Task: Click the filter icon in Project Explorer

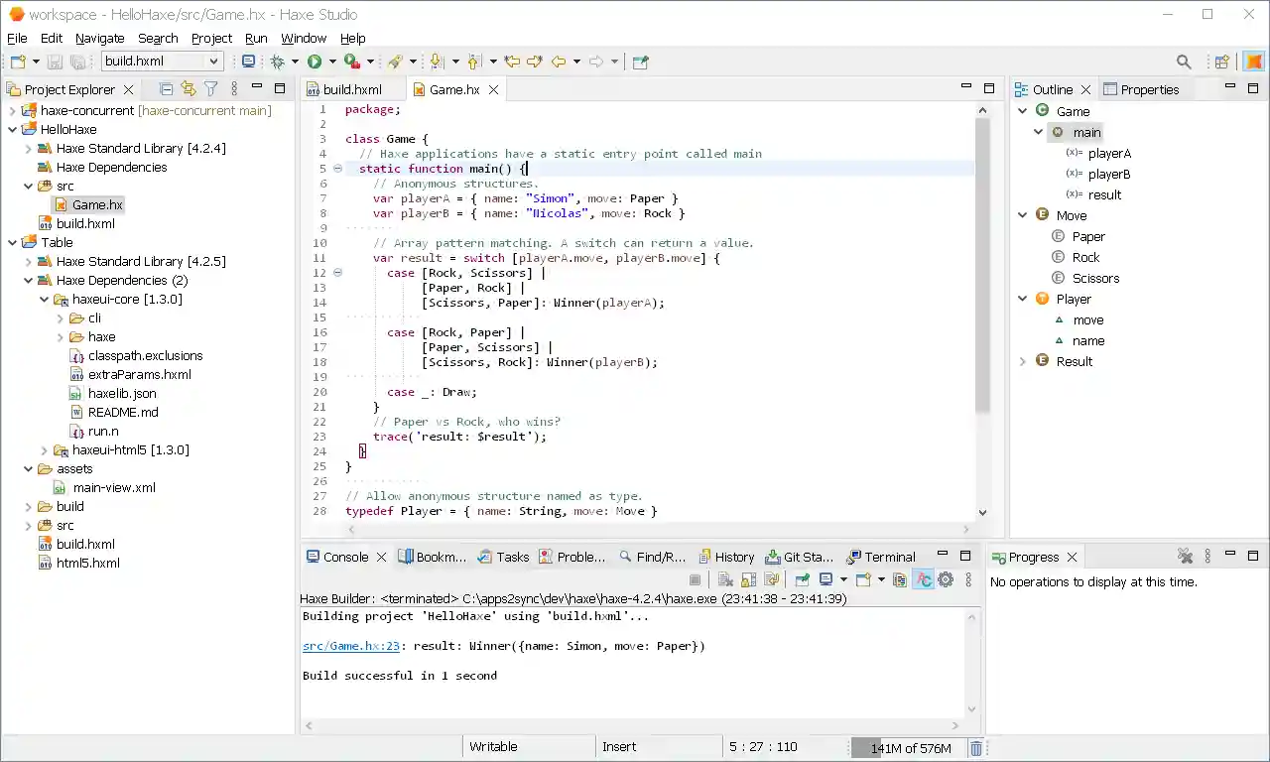Action: pyautogui.click(x=210, y=89)
